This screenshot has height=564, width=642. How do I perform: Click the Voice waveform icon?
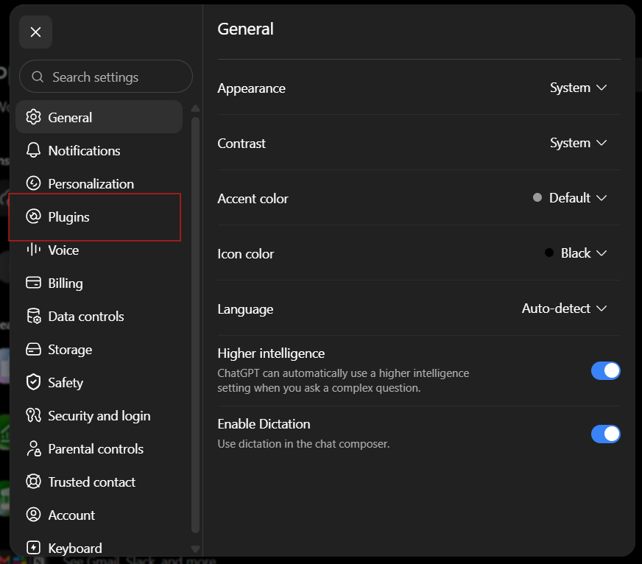coord(34,250)
